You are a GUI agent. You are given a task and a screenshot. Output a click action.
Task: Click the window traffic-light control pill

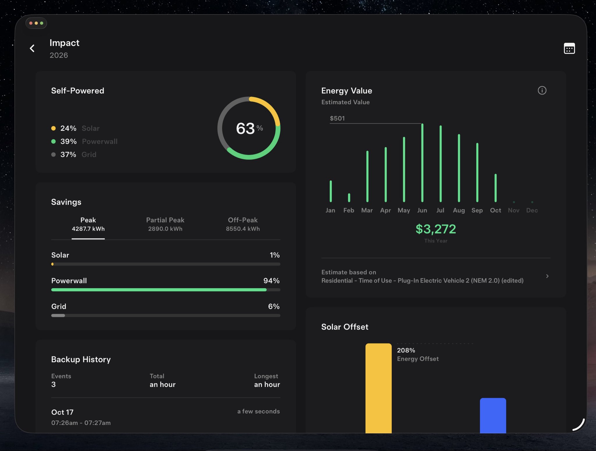[36, 23]
